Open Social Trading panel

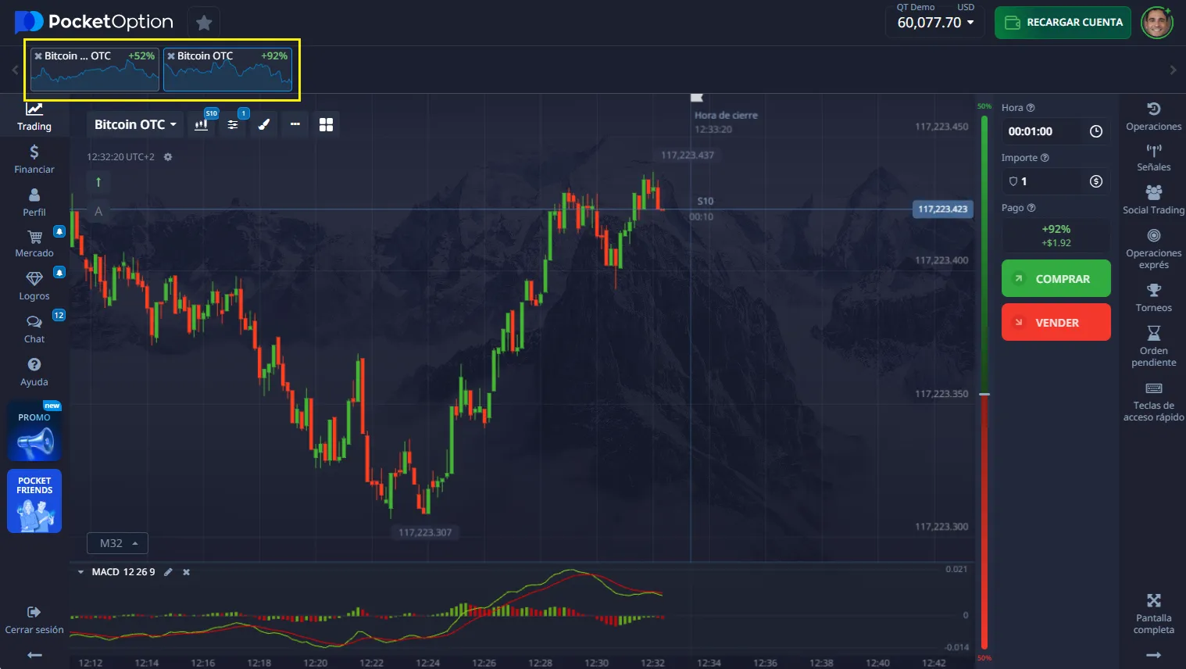click(1154, 199)
